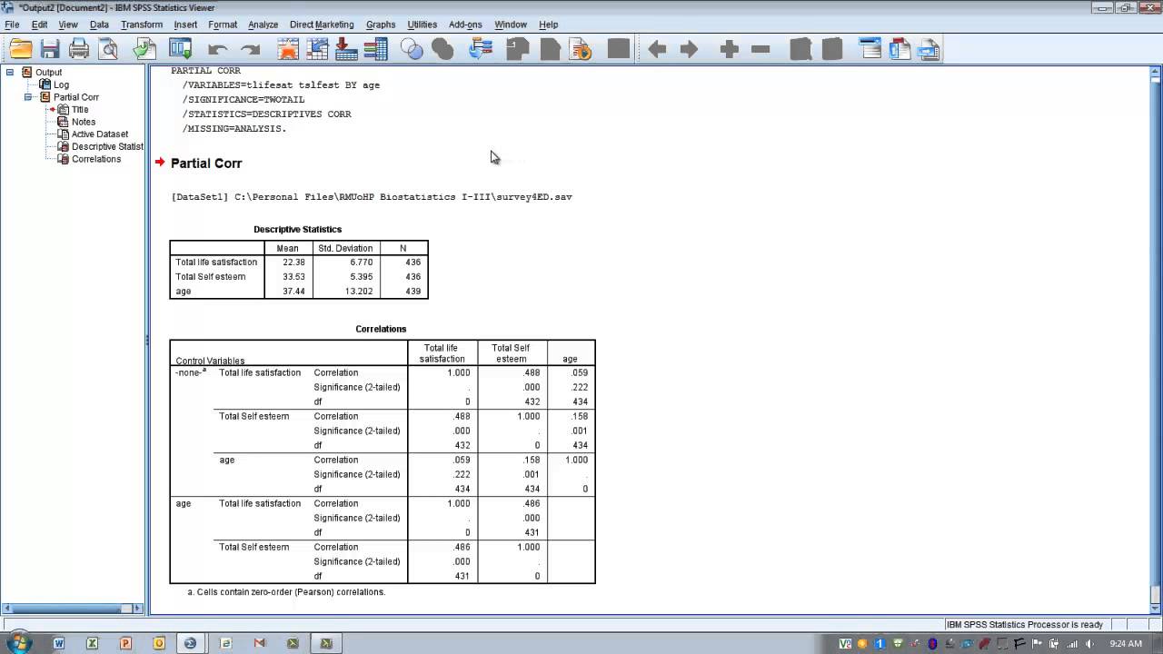Recall recently used dialogs icon
Screen dimensions: 1163x654
coord(181,49)
